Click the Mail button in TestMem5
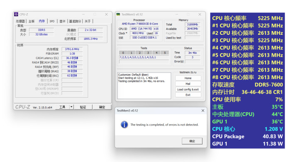 (188, 84)
